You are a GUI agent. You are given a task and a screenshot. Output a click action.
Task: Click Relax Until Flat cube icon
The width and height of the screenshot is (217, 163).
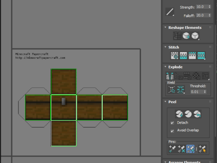click(x=186, y=36)
